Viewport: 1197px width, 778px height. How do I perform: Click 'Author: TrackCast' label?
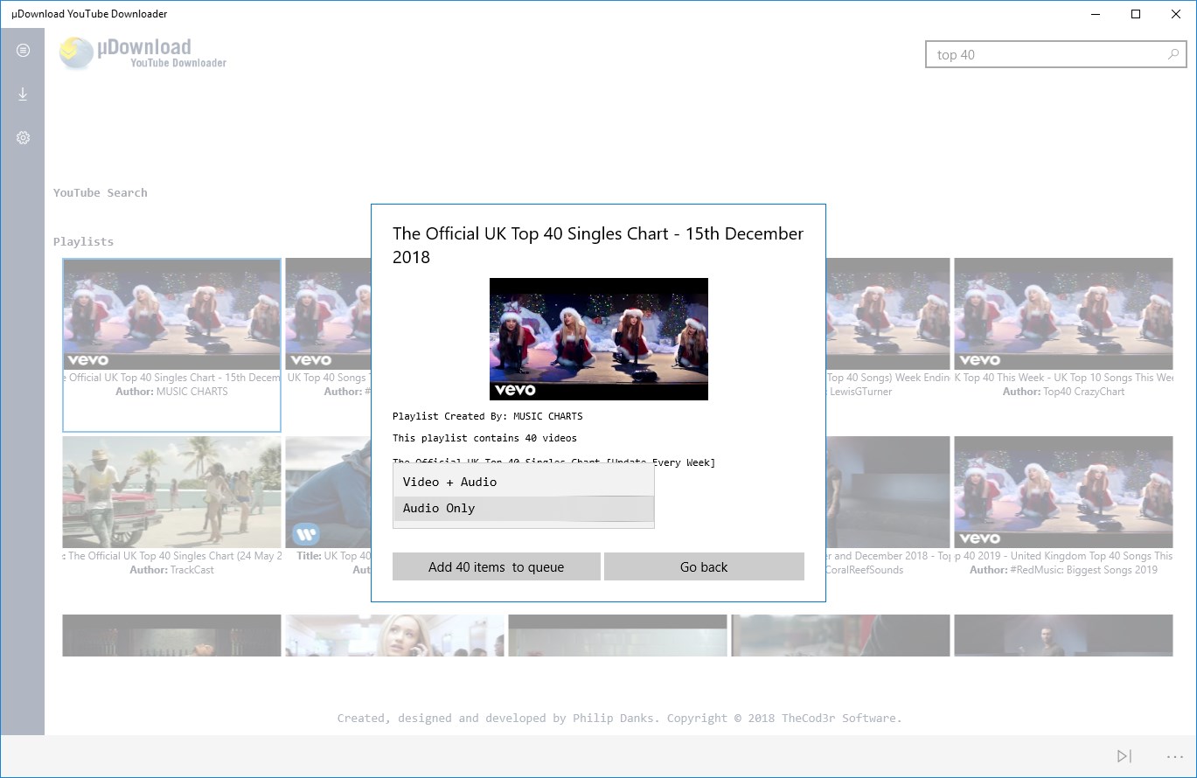click(x=171, y=570)
